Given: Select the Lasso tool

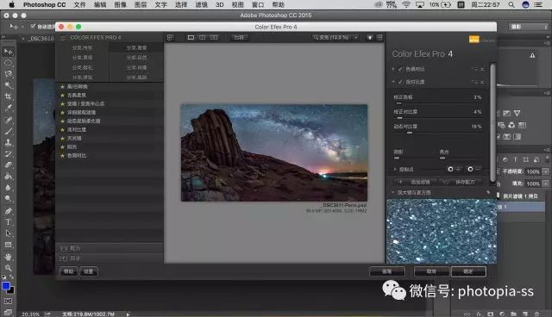Looking at the screenshot, I should (x=8, y=74).
